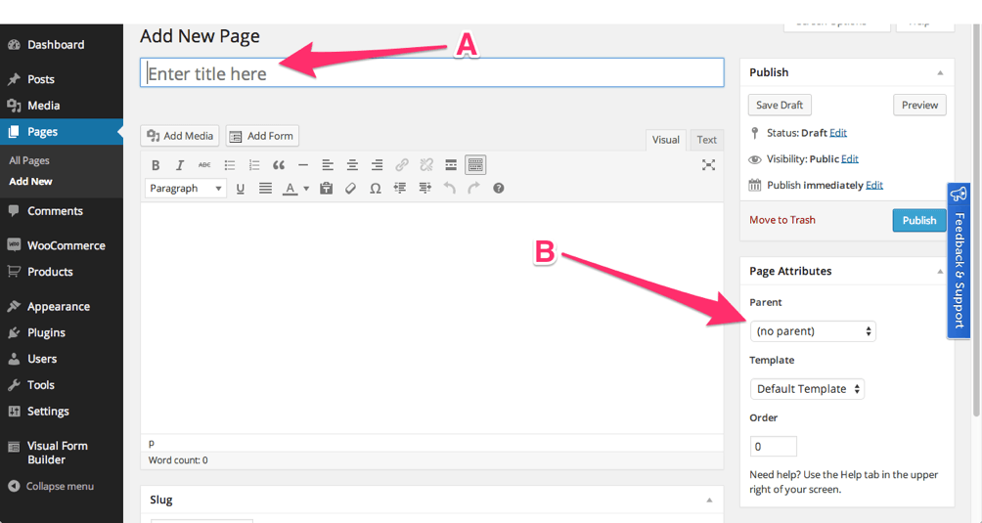The width and height of the screenshot is (982, 523).
Task: Edit the Status: Draft setting
Action: (x=838, y=133)
